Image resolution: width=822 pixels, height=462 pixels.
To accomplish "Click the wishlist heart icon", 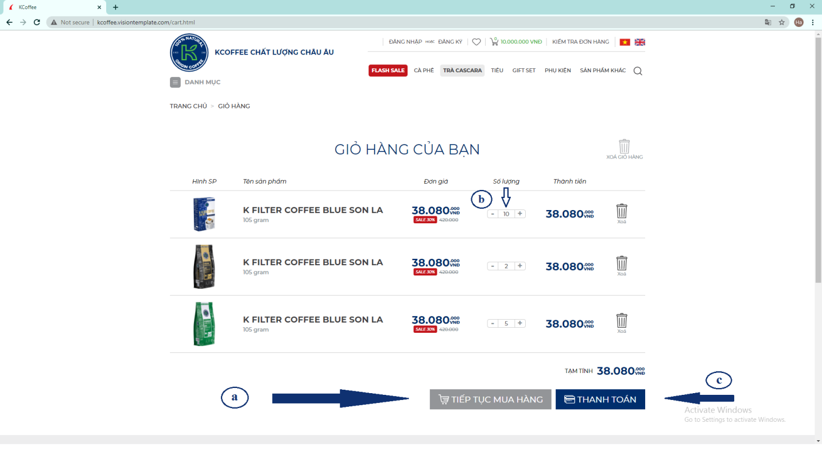I will point(476,42).
